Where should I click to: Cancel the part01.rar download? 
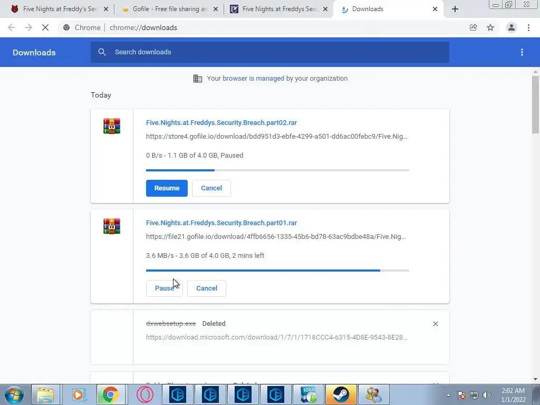[207, 288]
